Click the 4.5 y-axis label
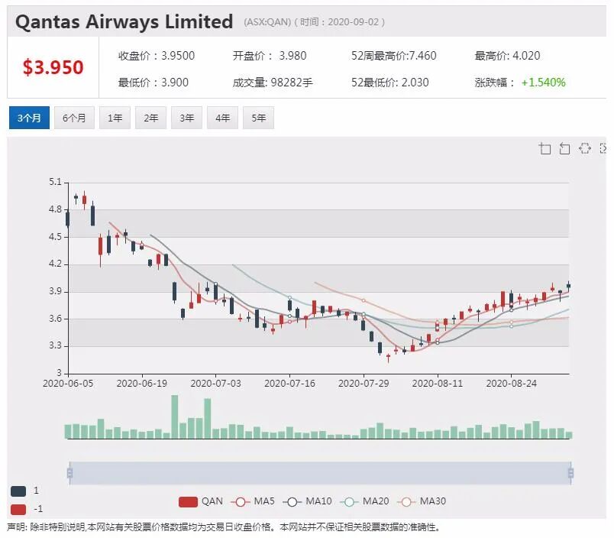This screenshot has width=614, height=538. tap(55, 237)
